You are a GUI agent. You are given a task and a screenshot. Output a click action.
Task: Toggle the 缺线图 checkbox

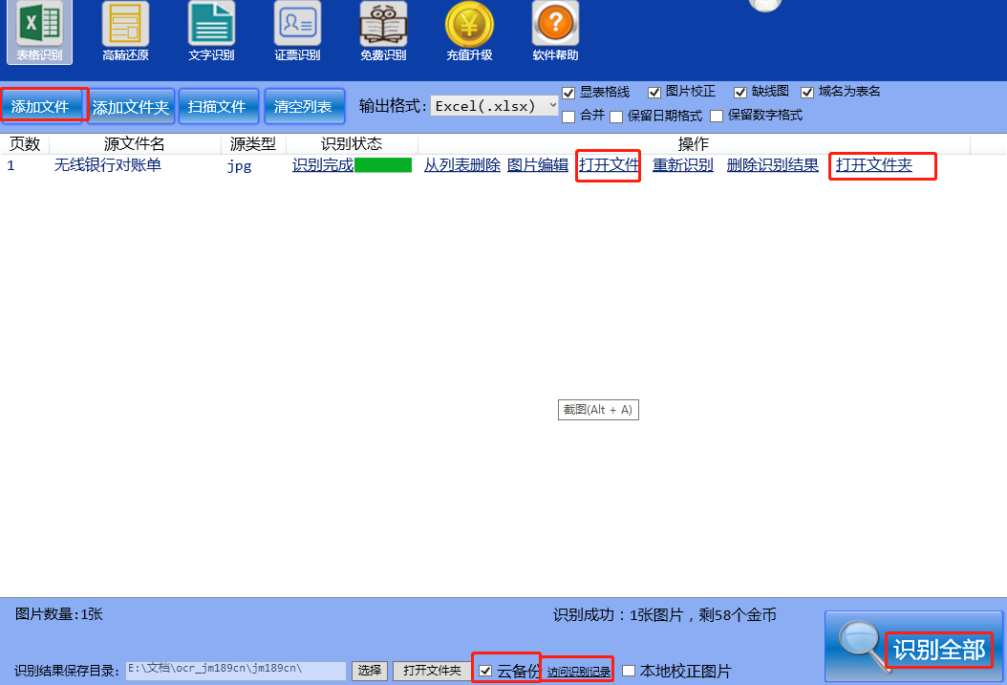(x=740, y=93)
